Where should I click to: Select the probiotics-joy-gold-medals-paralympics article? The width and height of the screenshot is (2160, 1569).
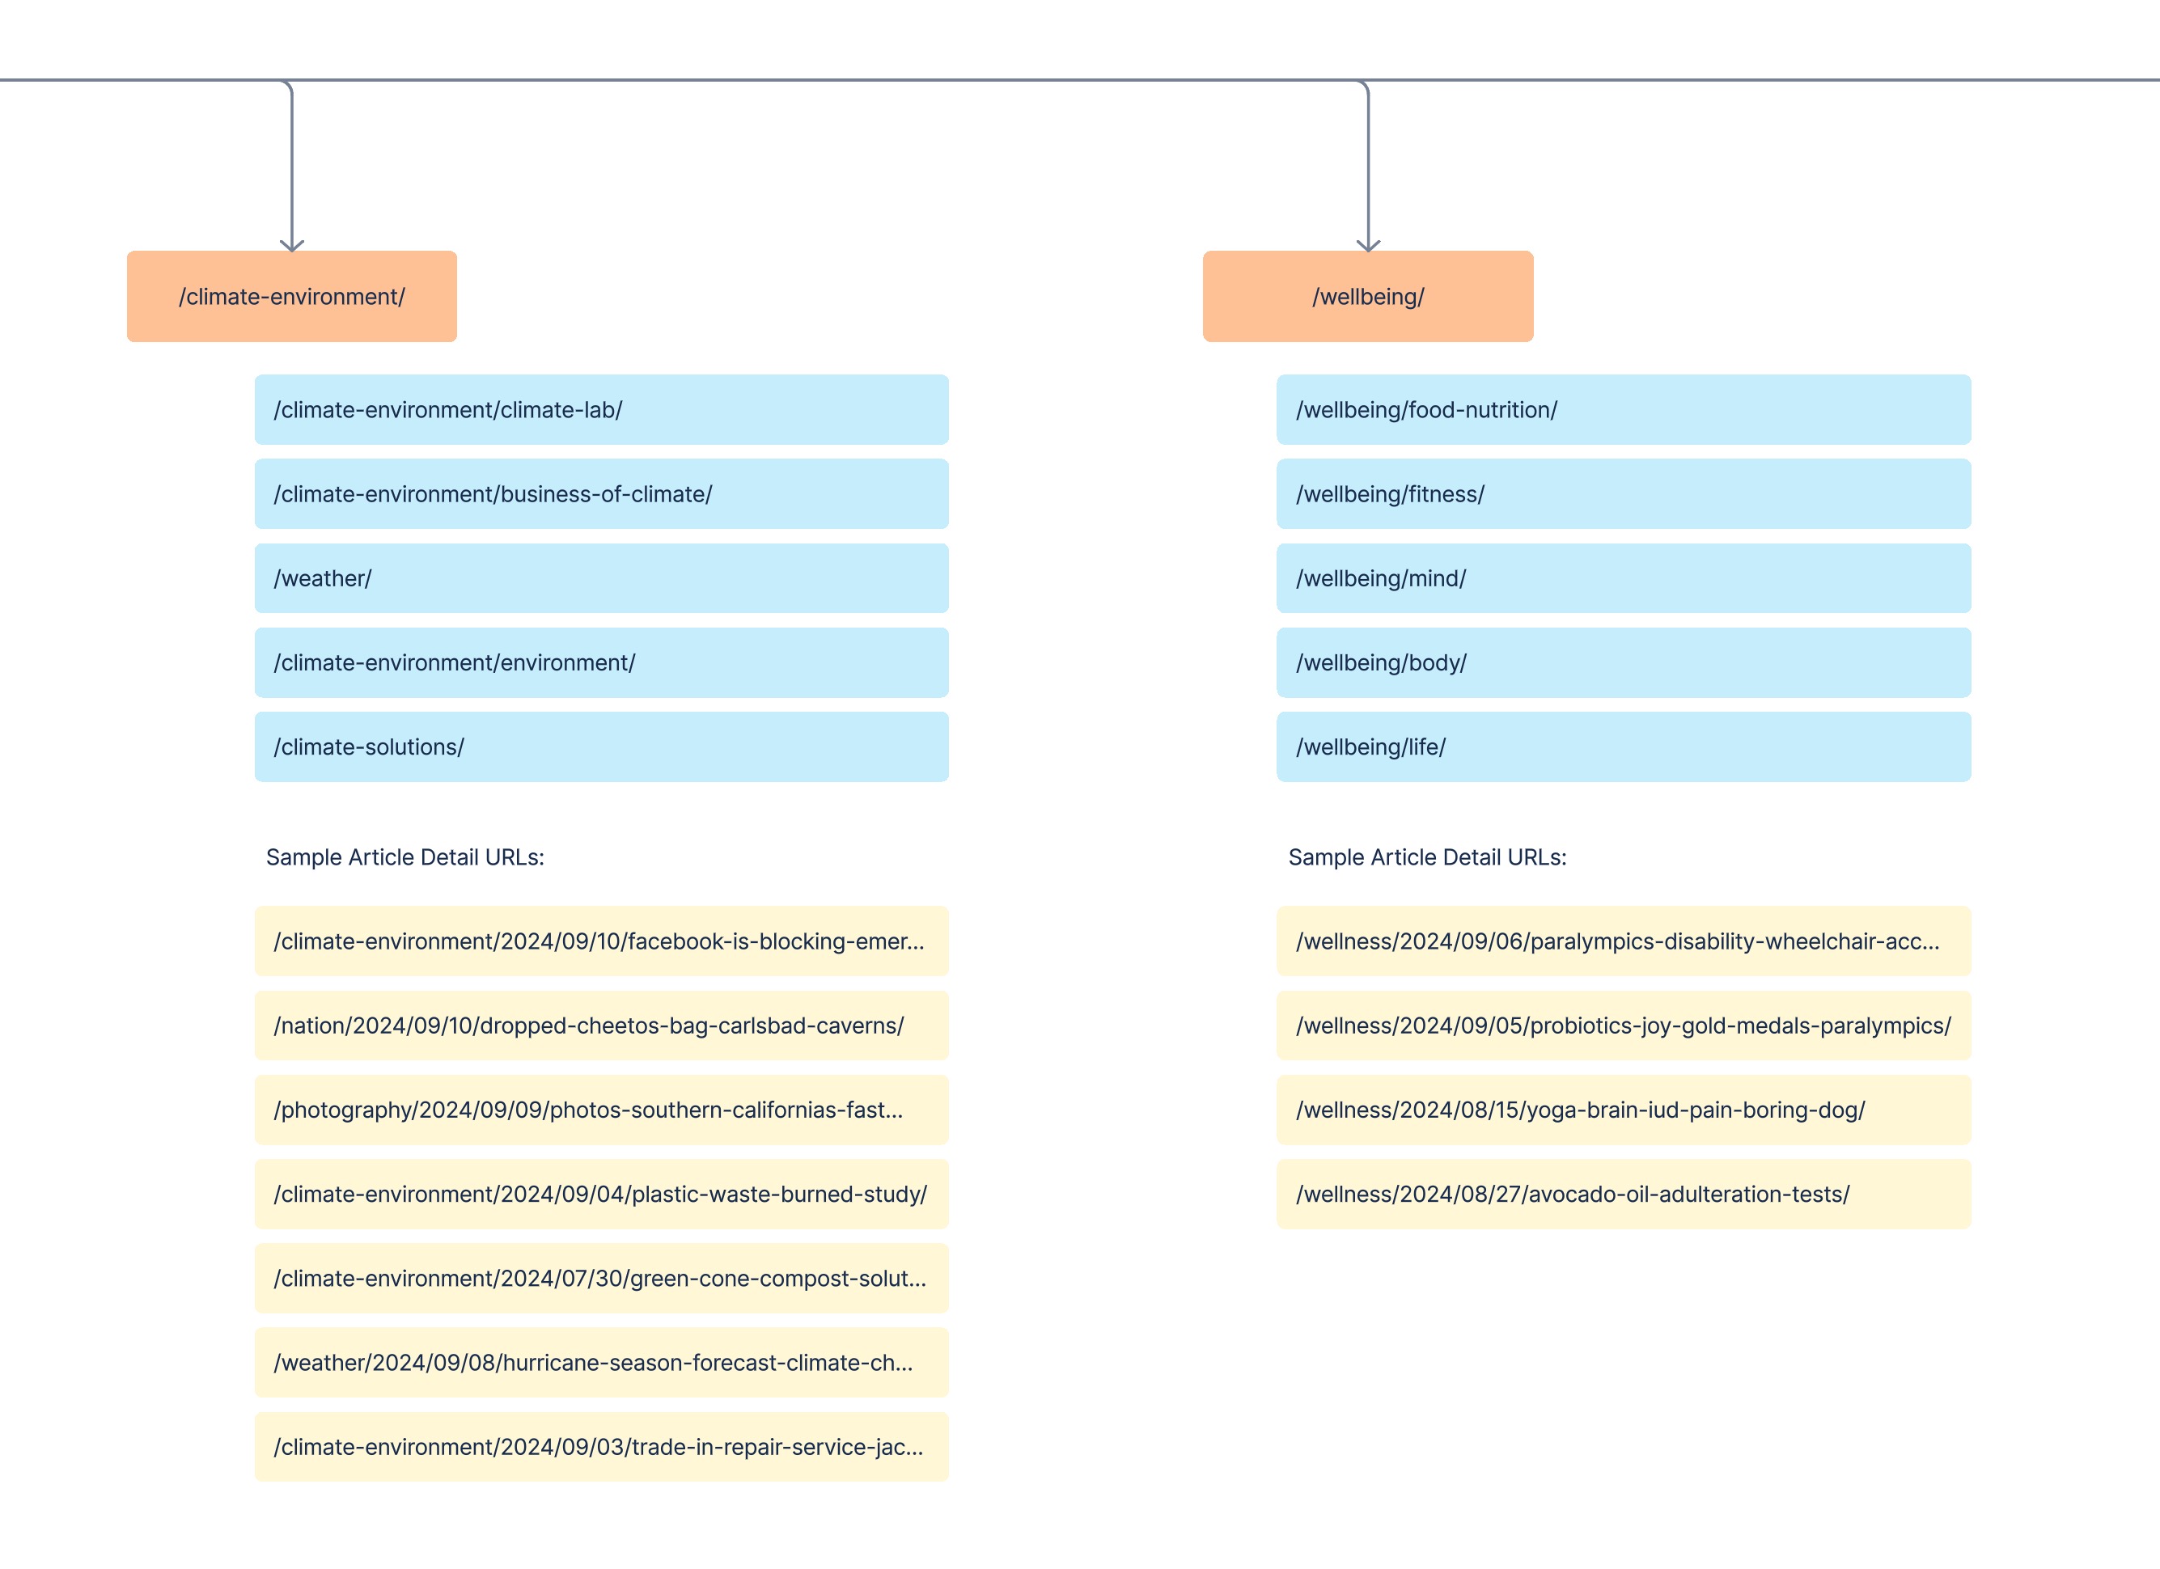click(1622, 1024)
